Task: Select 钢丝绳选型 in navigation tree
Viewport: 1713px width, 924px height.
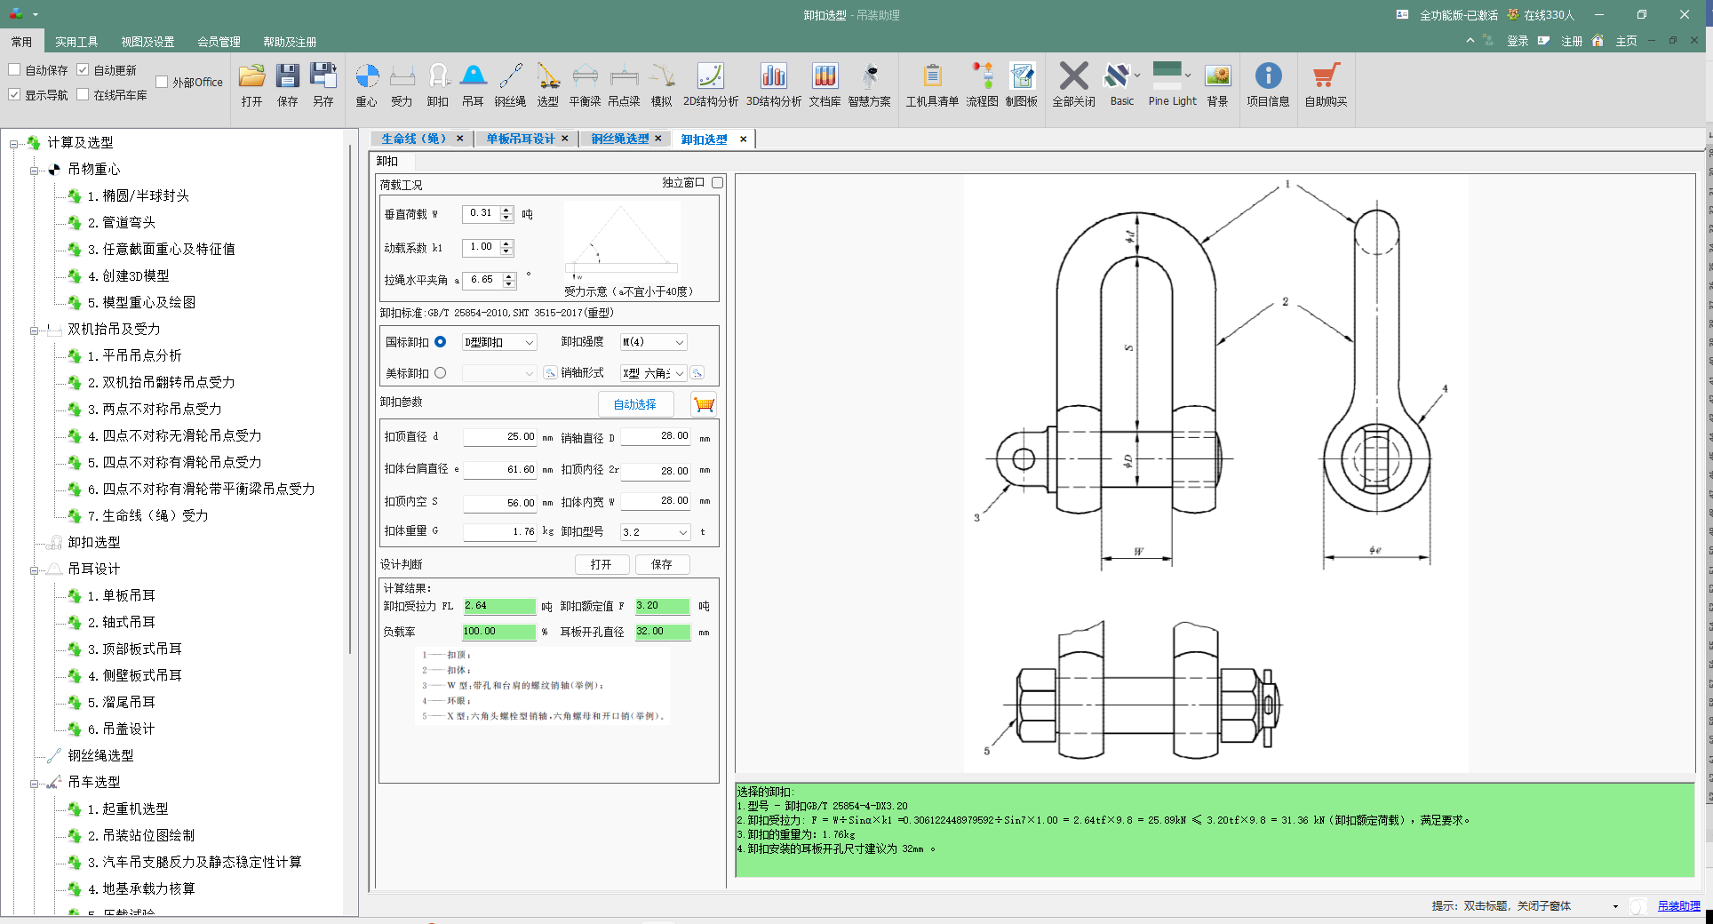Action: pyautogui.click(x=100, y=756)
